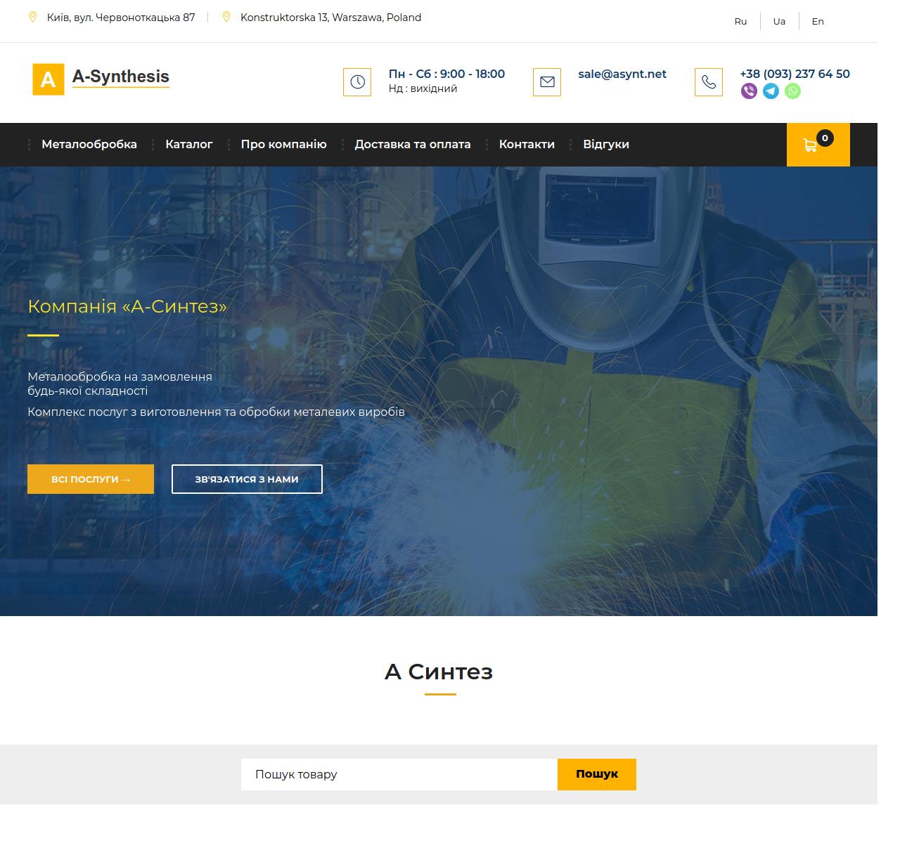
Task: Click the envelope email icon
Action: tap(546, 82)
